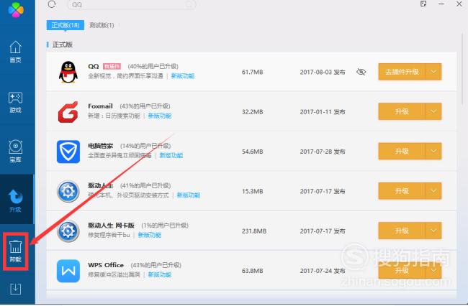The image size is (468, 306).
Task: Click the 电脑管家 shield app icon
Action: (68, 152)
